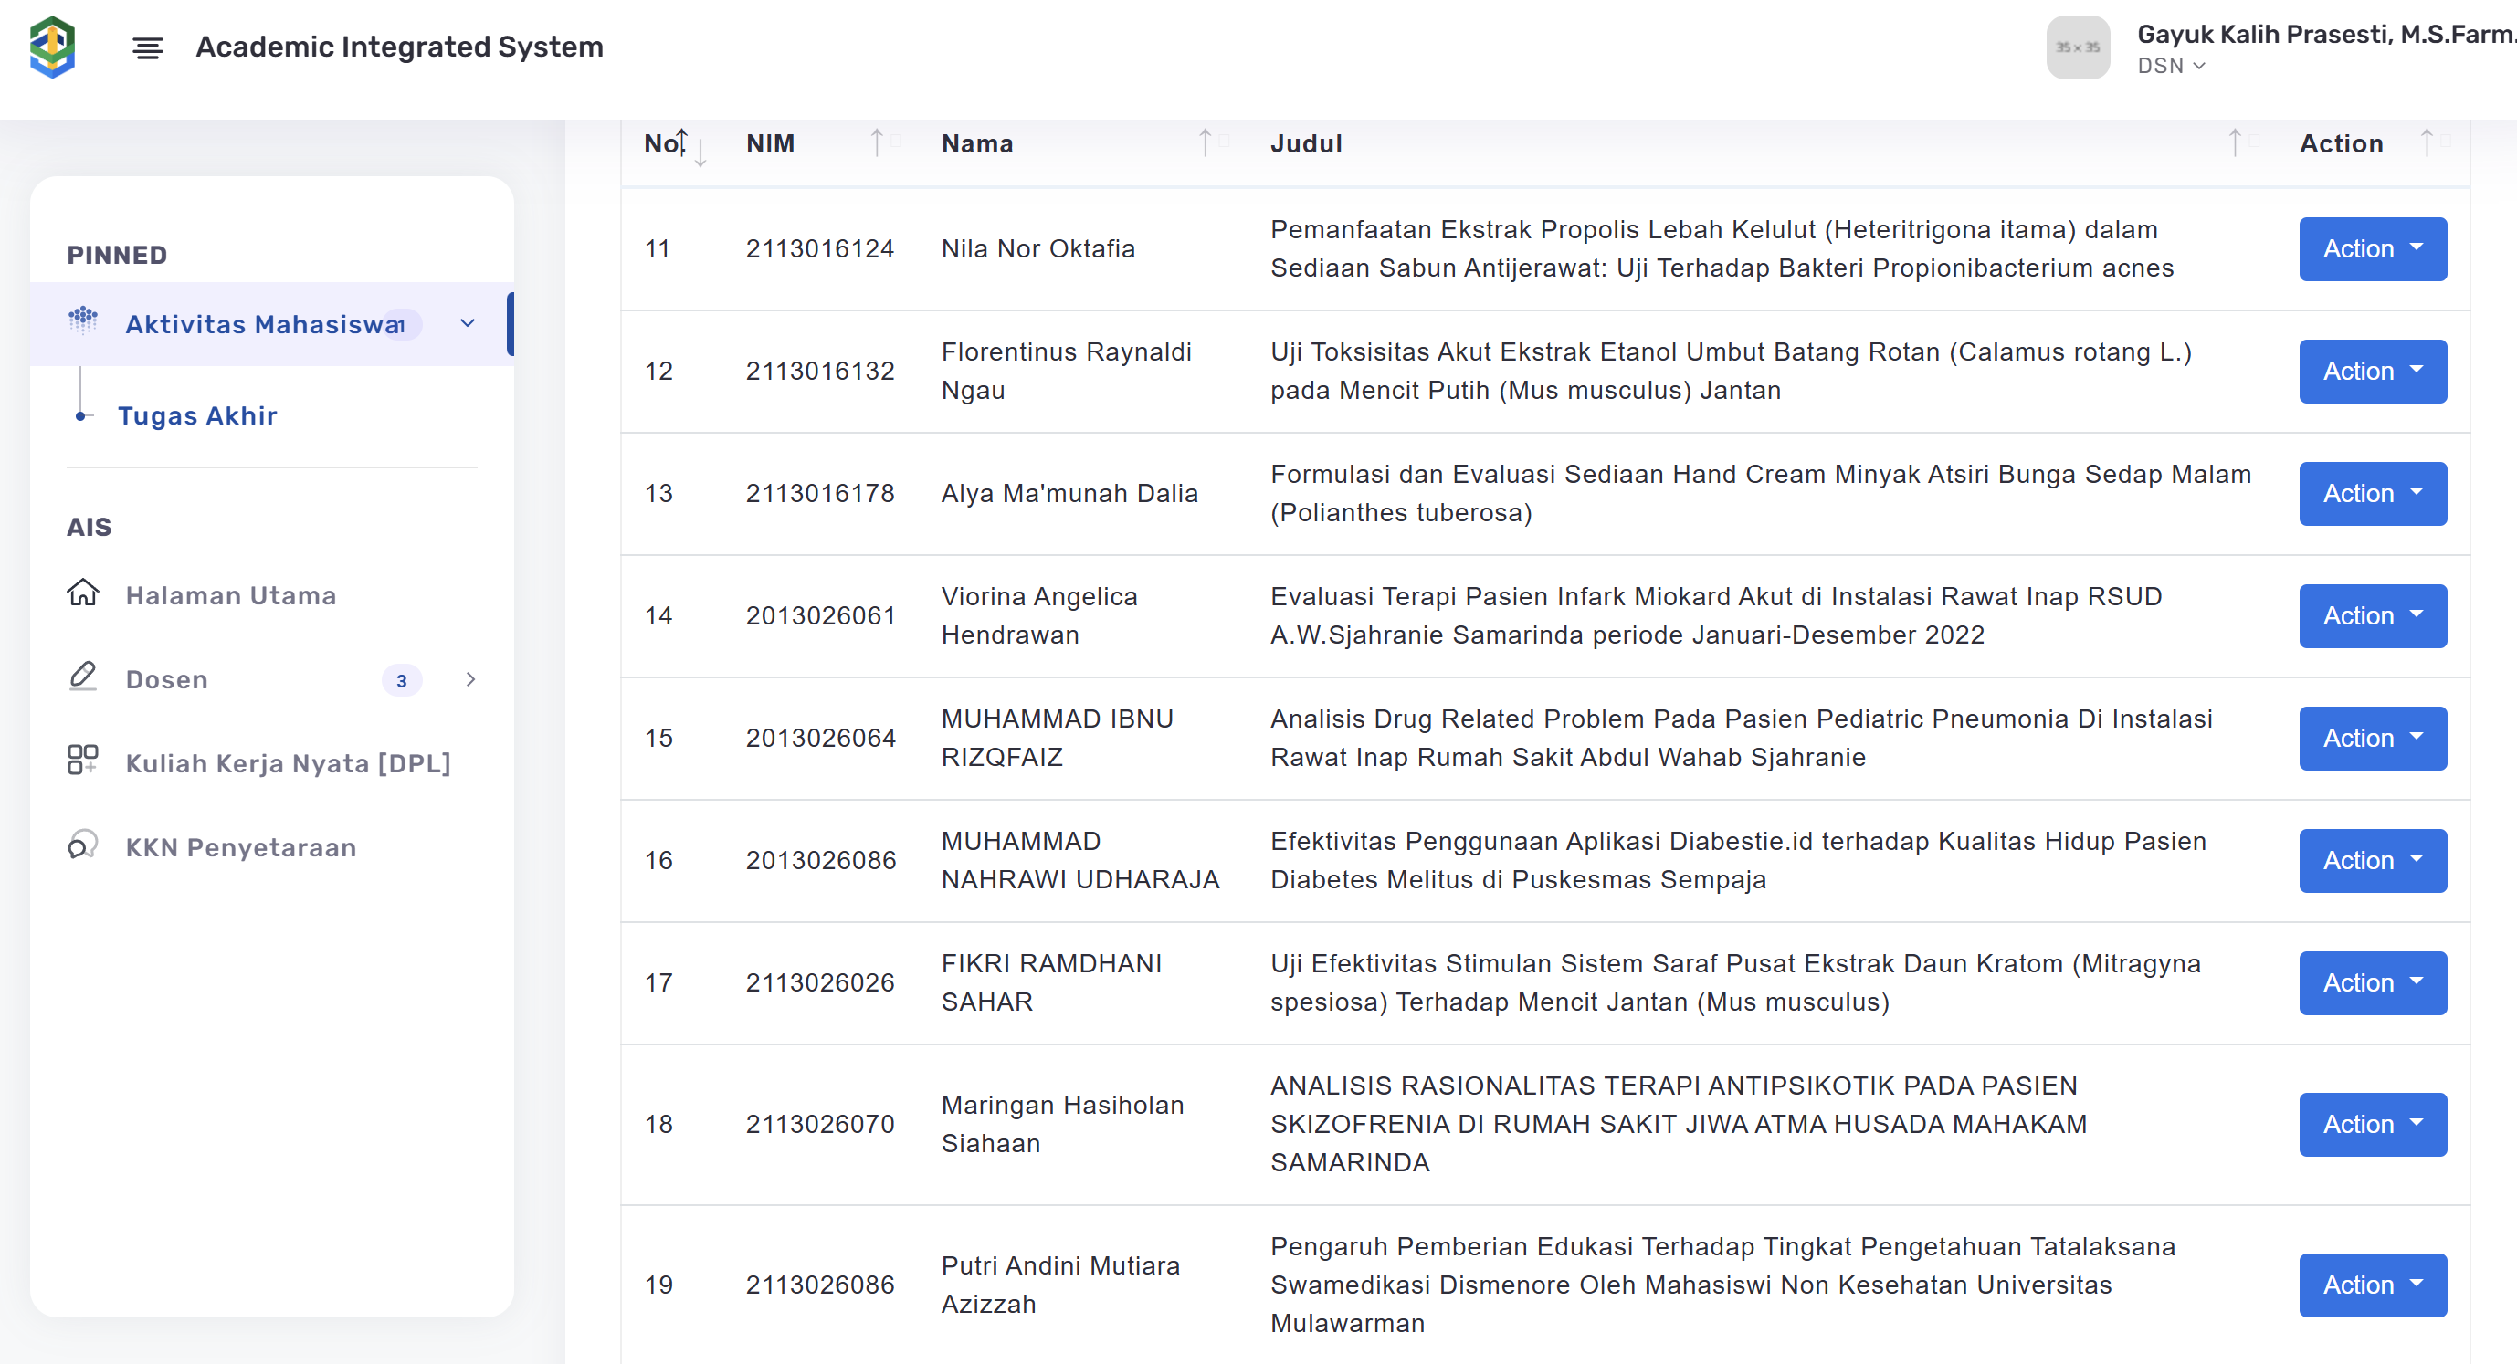Select NIM 2113026026 cell
Image resolution: width=2517 pixels, height=1364 pixels.
820,983
